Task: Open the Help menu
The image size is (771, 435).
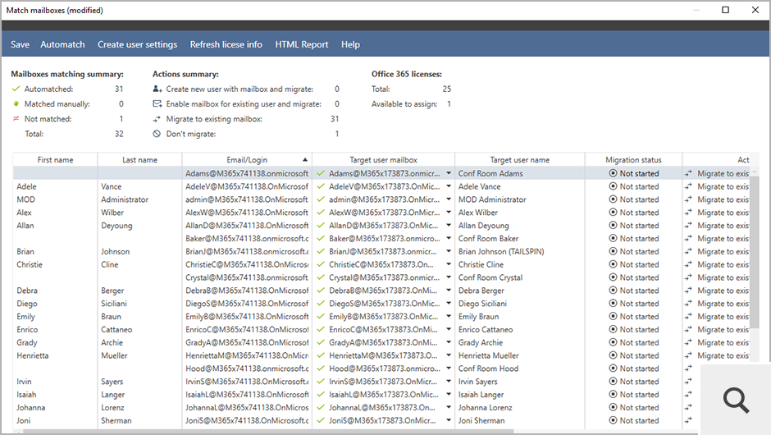Action: [350, 44]
